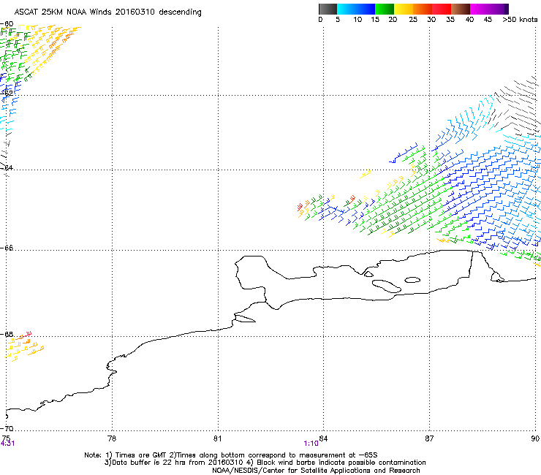Click the gray 0–5 knots color bar segment

(328, 9)
